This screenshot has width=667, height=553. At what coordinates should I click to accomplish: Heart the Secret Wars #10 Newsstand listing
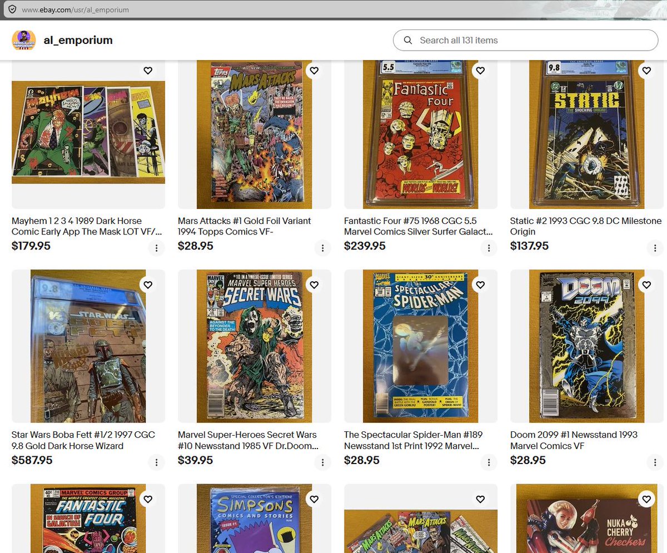coord(314,285)
